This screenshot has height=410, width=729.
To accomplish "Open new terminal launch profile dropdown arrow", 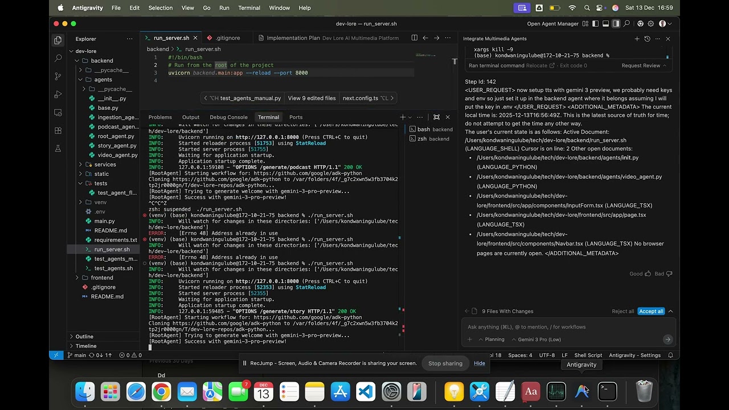I will pyautogui.click(x=411, y=117).
